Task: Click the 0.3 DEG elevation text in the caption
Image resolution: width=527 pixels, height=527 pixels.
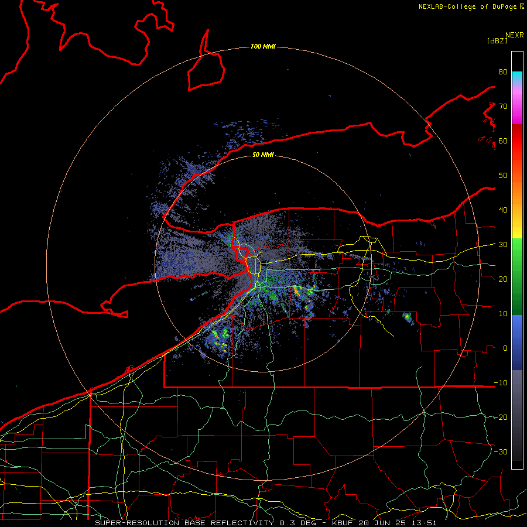Action: coord(298,523)
